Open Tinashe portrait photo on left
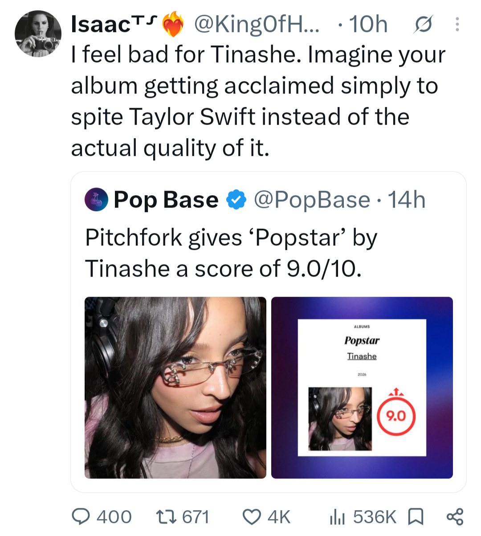 (175, 388)
